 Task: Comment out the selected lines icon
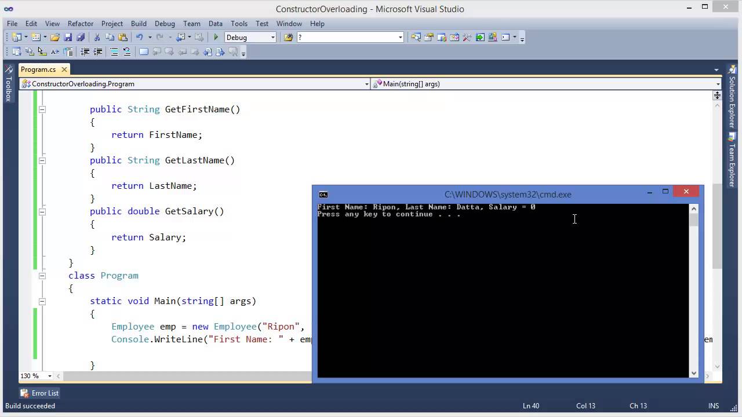tap(114, 52)
